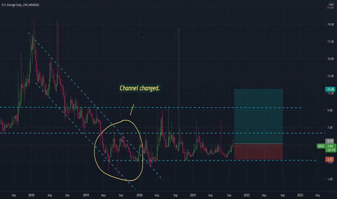Screen dimensions: 337x199
Task: Click the 2019 label on time axis
Action: (x=86, y=195)
